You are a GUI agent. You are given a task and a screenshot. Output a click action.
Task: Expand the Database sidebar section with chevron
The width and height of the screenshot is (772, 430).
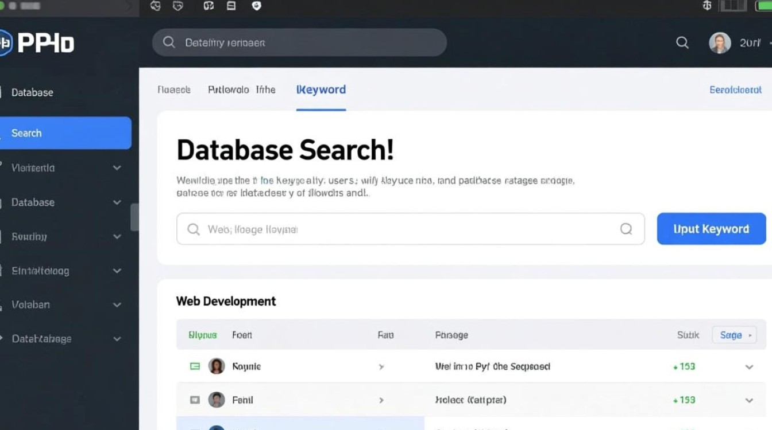tap(117, 202)
